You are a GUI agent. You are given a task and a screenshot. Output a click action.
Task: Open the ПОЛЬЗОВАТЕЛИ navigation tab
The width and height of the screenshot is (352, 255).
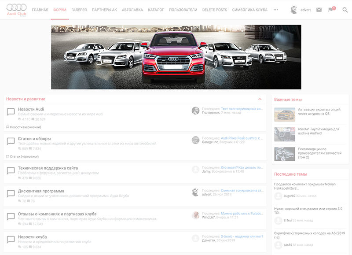pos(183,10)
